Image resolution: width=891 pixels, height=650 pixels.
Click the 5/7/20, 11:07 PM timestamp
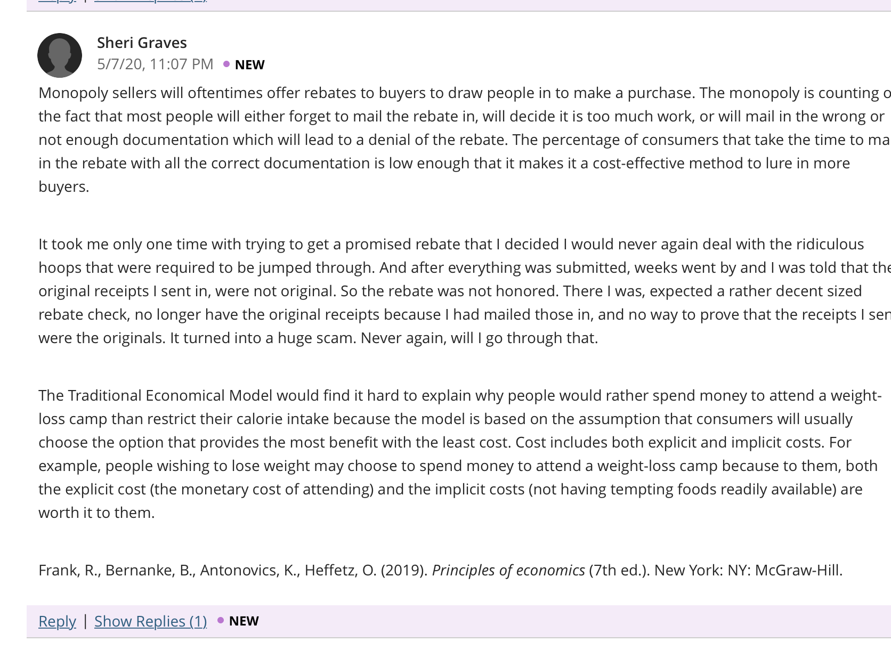[155, 64]
